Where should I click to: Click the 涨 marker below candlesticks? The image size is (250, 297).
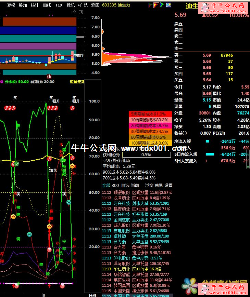pyautogui.click(x=49, y=76)
